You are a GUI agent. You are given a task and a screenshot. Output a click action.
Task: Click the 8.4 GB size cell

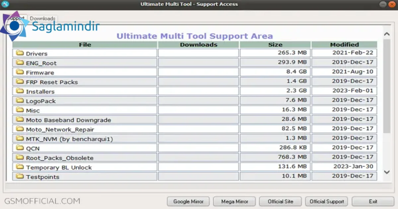coord(275,72)
